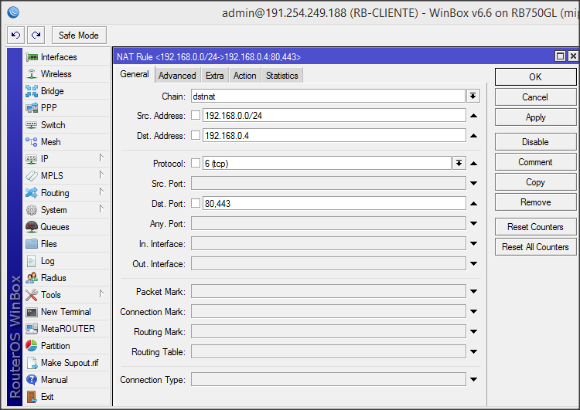
Task: Launch New Terminal icon
Action: point(32,312)
